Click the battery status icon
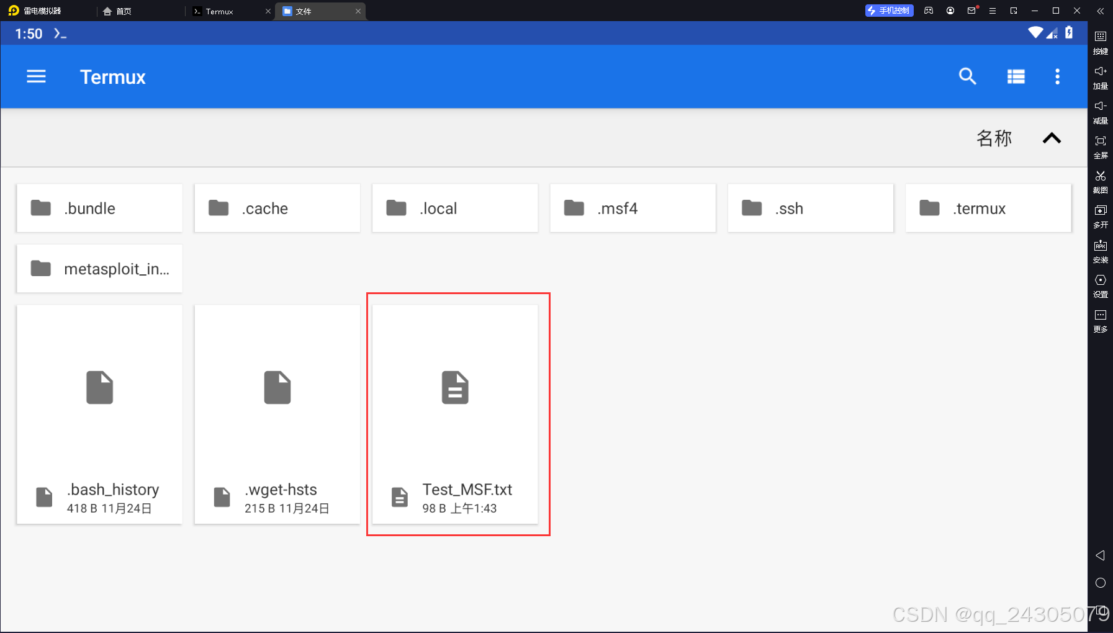The width and height of the screenshot is (1113, 633). (x=1068, y=32)
